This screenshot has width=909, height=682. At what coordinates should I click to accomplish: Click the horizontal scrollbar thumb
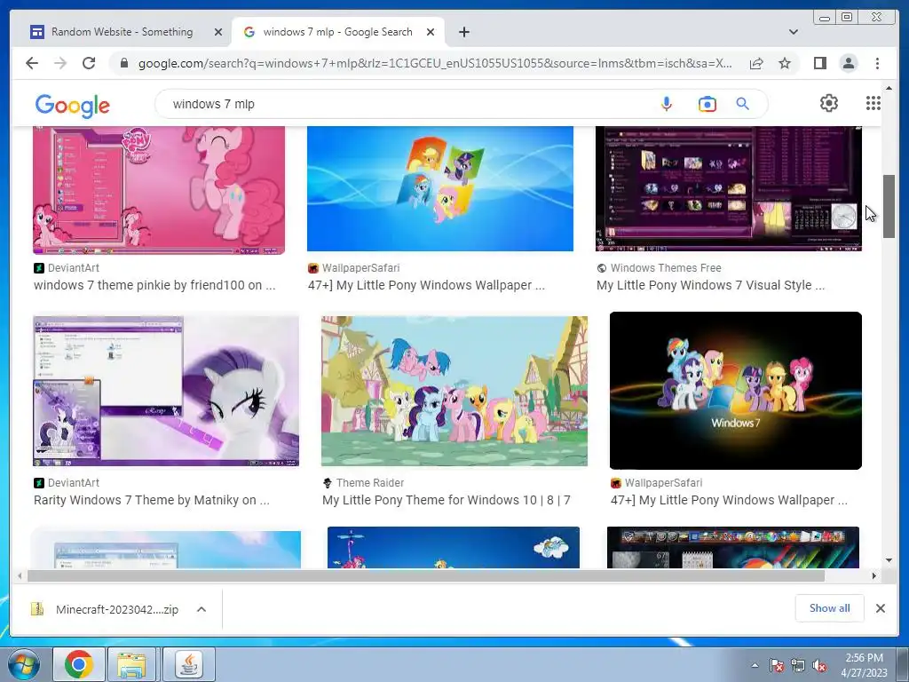(x=426, y=575)
